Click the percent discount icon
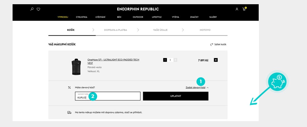The image size is (307, 127). coord(69,87)
